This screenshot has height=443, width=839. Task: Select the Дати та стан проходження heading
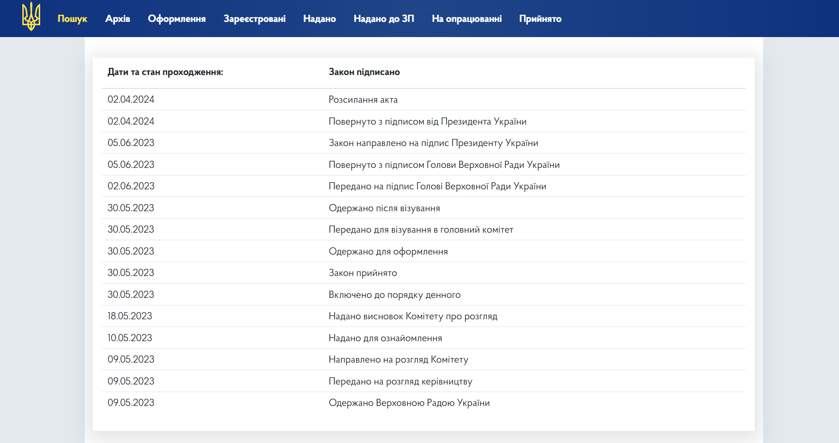[x=165, y=72]
